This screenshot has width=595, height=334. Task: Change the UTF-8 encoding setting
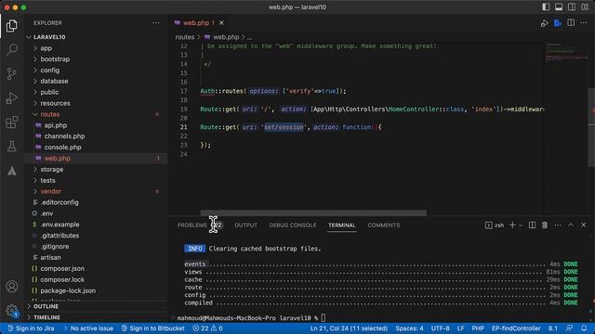click(440, 328)
